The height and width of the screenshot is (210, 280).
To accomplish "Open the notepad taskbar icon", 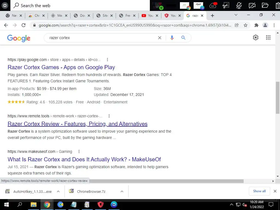I will (x=74, y=205).
